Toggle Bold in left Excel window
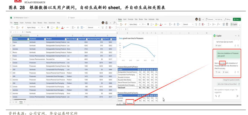The height and width of the screenshot is (115, 248). point(48,27)
